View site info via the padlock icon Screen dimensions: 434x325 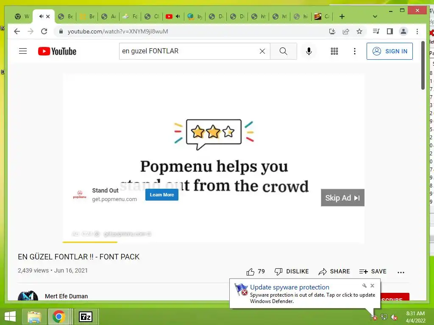tap(61, 31)
